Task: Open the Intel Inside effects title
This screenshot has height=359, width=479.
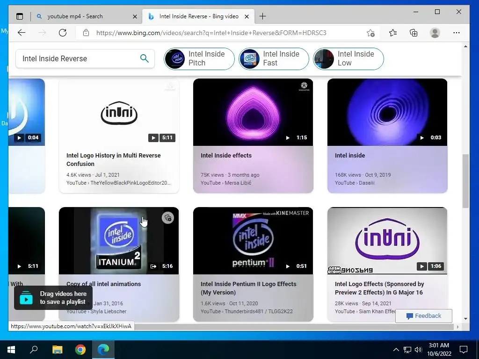Action: 226,155
